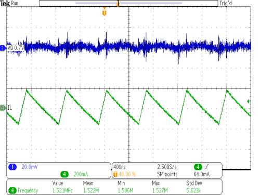Click the 20.0mV vertical scale readout
This screenshot has width=260, height=195.
click(30, 167)
